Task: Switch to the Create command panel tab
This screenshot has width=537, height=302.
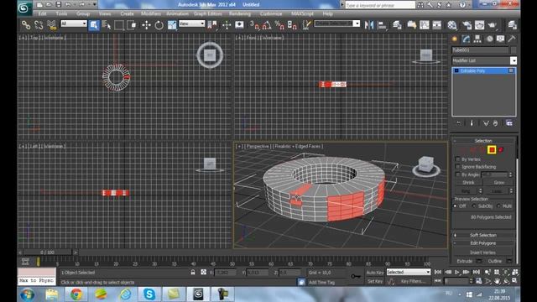Action: tap(455, 39)
